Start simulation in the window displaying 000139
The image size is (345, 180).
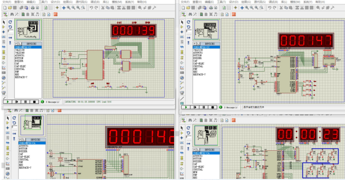click(x=7, y=102)
